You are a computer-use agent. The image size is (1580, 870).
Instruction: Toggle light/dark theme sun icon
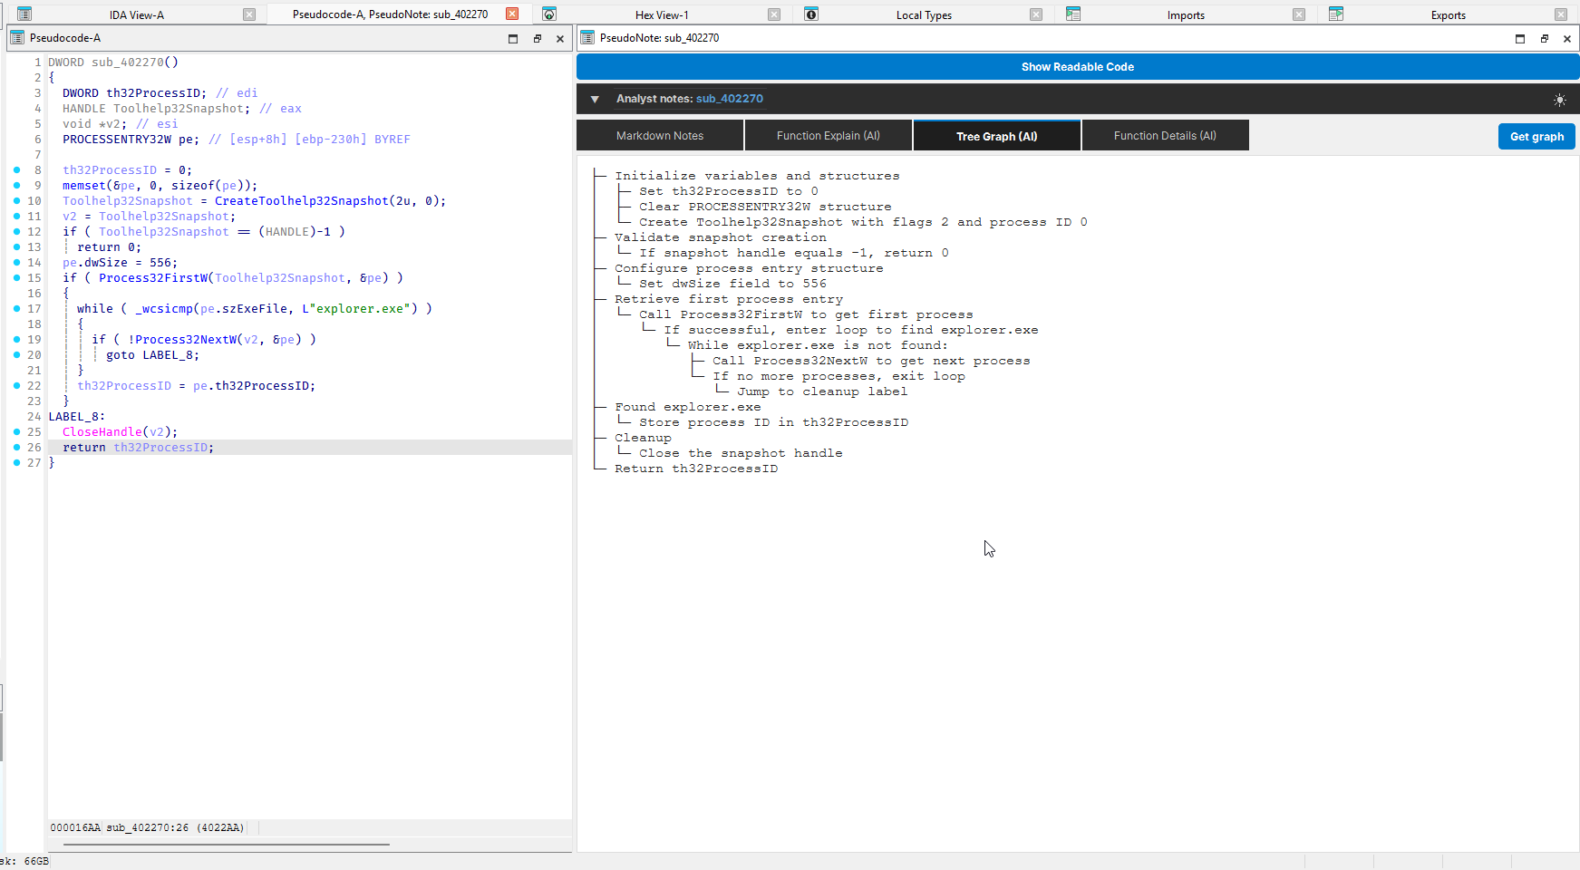click(x=1559, y=100)
